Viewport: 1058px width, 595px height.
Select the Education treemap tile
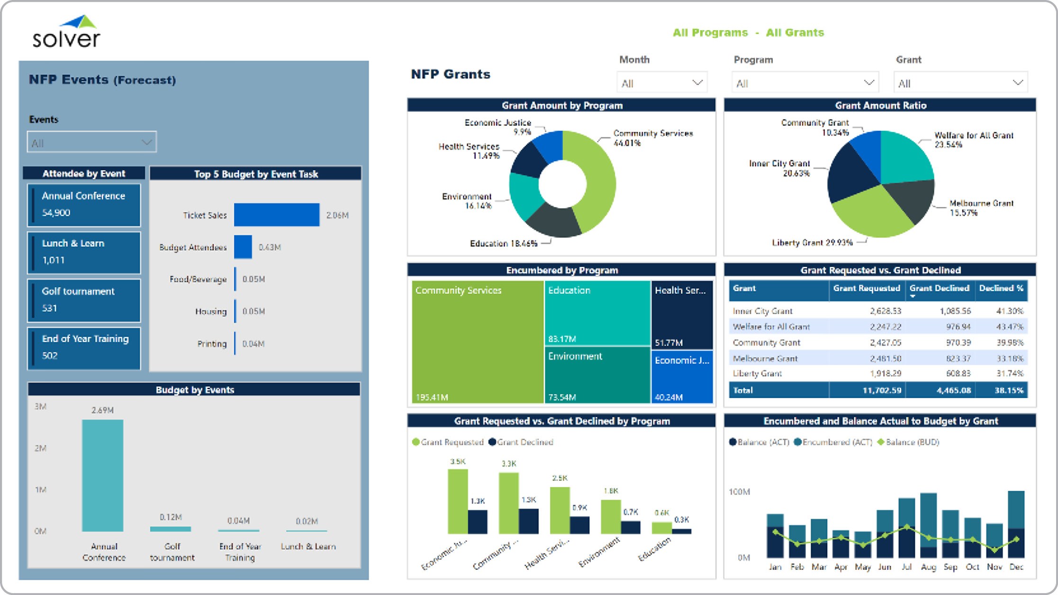597,313
